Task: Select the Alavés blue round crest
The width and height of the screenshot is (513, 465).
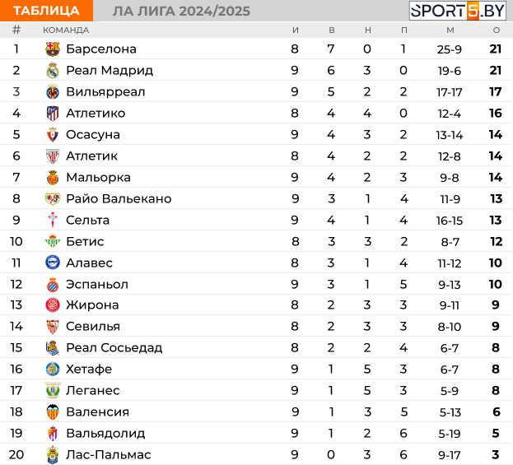Action: pos(53,263)
